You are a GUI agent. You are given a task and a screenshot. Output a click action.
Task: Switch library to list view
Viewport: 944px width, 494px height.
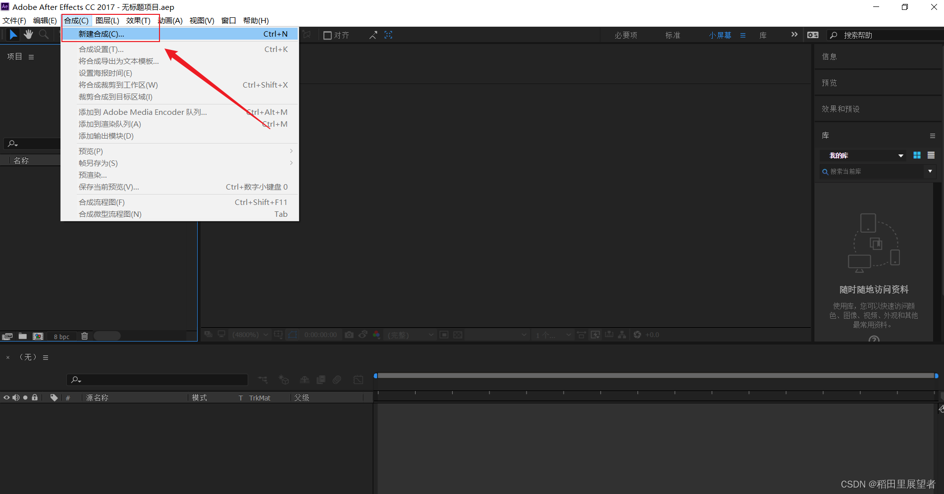(931, 155)
